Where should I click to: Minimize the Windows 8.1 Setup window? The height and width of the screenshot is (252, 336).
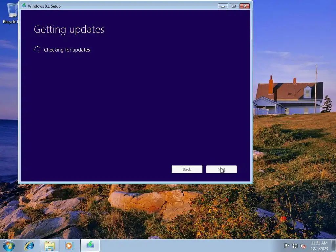click(x=223, y=6)
